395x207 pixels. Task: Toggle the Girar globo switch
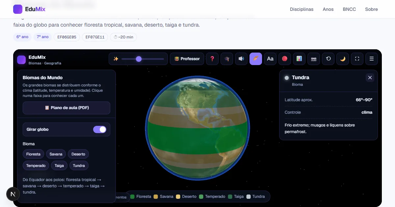[x=100, y=129]
